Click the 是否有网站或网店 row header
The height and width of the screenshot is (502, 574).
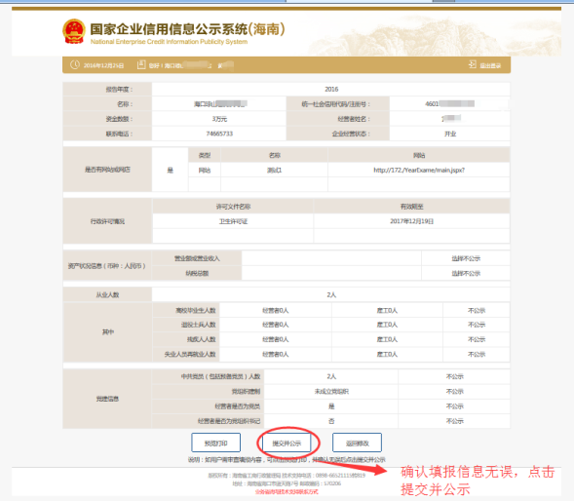pyautogui.click(x=107, y=170)
